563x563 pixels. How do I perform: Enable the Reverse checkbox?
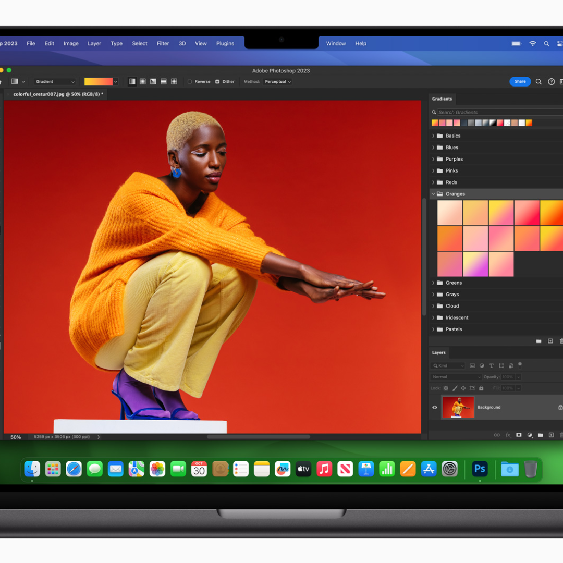(x=190, y=82)
